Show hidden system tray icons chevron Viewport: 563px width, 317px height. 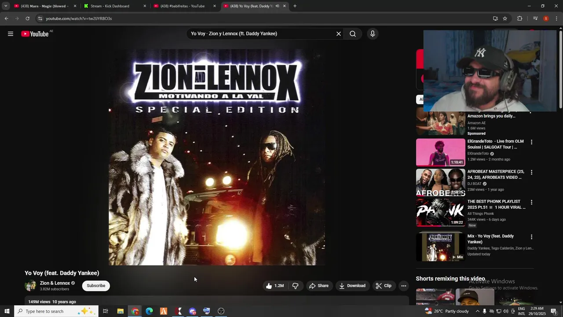click(477, 311)
